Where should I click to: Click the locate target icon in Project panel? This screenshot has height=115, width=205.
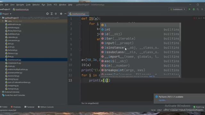point(47,14)
